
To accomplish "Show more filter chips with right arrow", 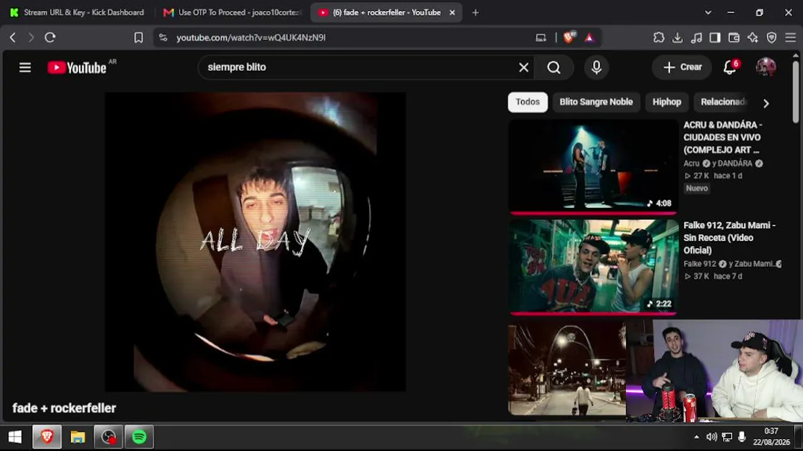I will point(765,103).
